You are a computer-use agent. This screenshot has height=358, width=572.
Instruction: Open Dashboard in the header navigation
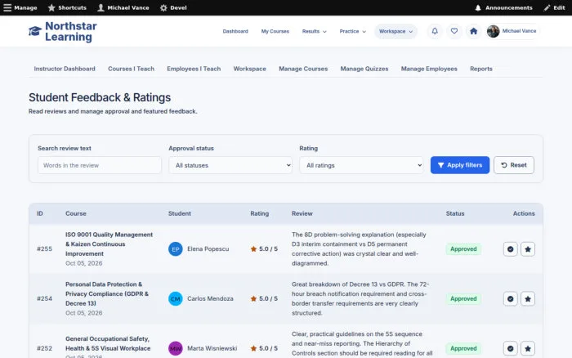[x=235, y=31]
